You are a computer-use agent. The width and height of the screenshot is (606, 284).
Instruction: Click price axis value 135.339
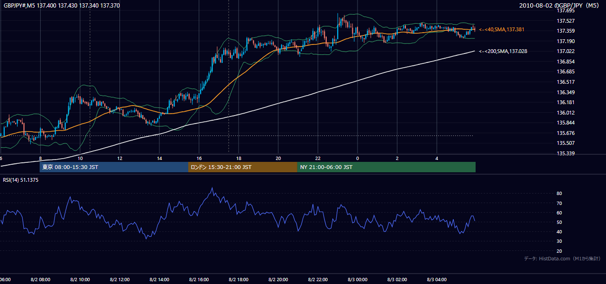tap(566, 153)
